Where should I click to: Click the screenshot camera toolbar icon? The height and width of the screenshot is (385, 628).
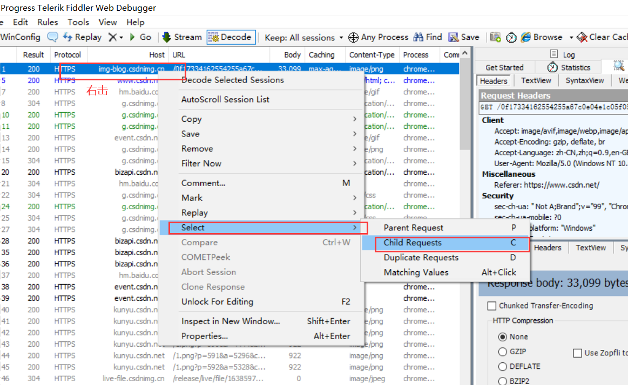click(x=495, y=37)
